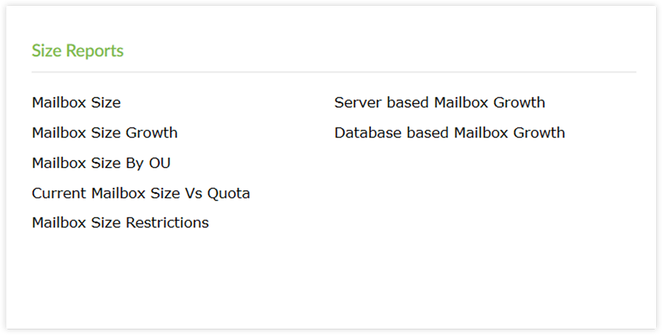Choose the top report in the right column
This screenshot has width=662, height=335.
pyautogui.click(x=439, y=102)
